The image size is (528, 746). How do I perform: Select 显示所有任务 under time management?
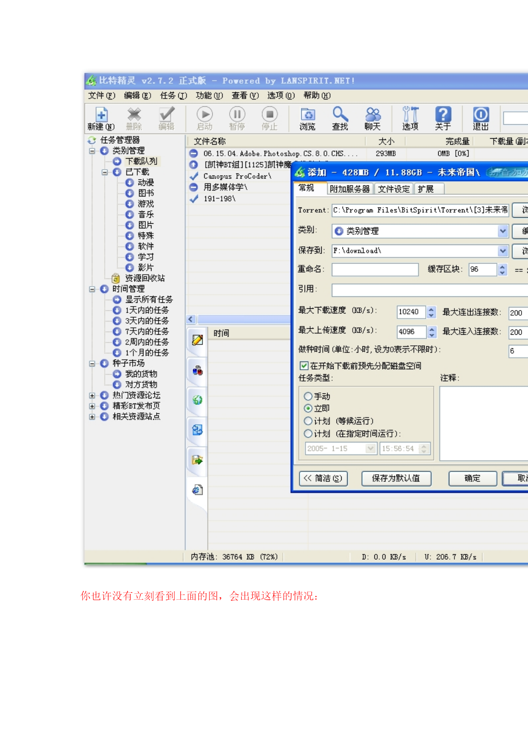149,299
